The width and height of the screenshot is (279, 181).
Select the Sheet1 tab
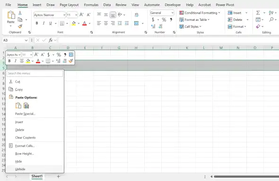point(37,176)
